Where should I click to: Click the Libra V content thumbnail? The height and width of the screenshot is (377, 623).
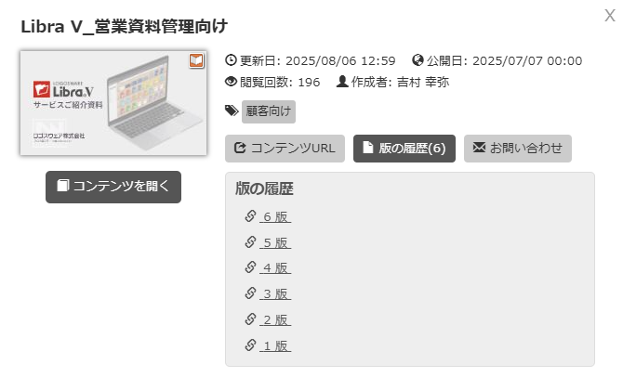(x=113, y=103)
